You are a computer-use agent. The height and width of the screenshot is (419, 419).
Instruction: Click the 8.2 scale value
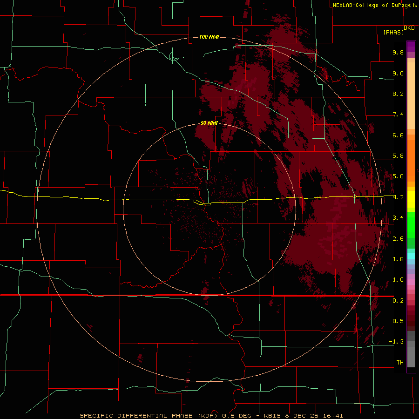point(398,94)
